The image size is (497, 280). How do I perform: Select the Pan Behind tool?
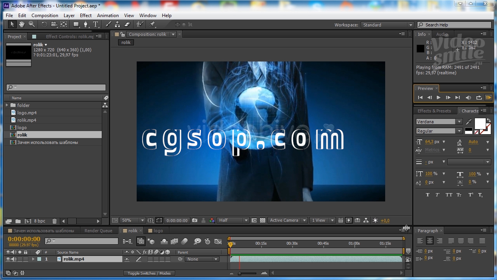point(64,24)
